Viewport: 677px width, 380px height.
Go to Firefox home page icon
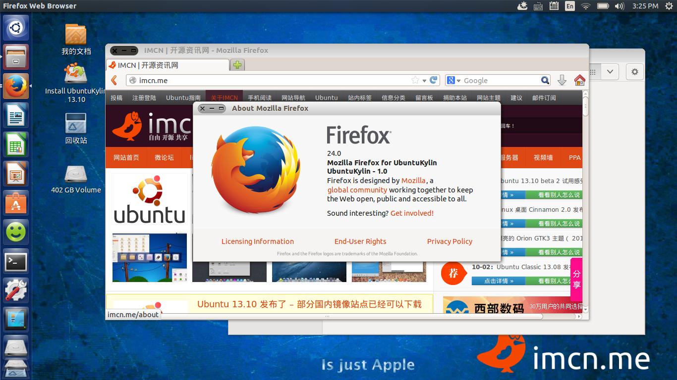click(579, 80)
